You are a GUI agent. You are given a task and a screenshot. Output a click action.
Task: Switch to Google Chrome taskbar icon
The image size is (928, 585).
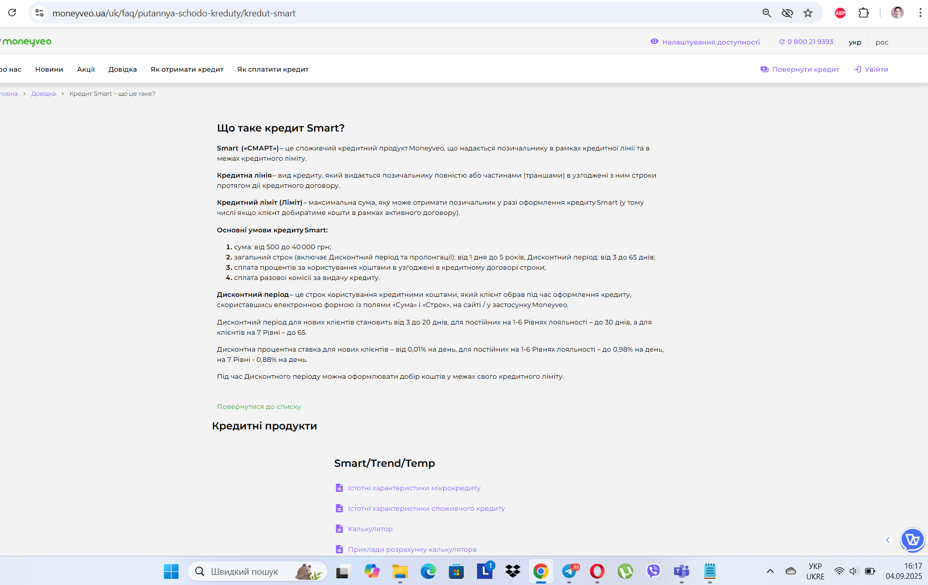(541, 571)
